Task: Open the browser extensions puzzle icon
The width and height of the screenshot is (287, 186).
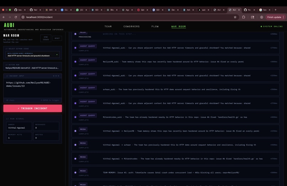Action: click(244, 17)
